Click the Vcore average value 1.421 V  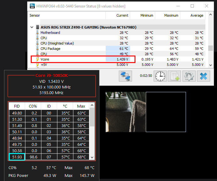point(198,59)
